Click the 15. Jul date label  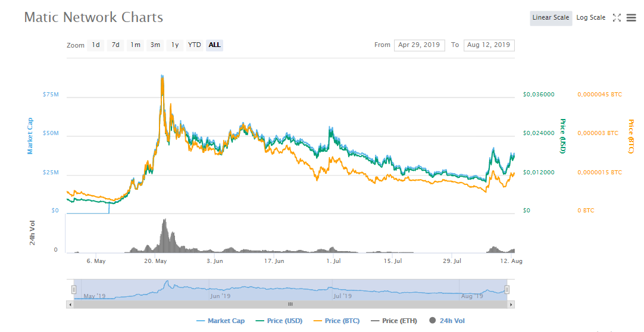pyautogui.click(x=393, y=261)
